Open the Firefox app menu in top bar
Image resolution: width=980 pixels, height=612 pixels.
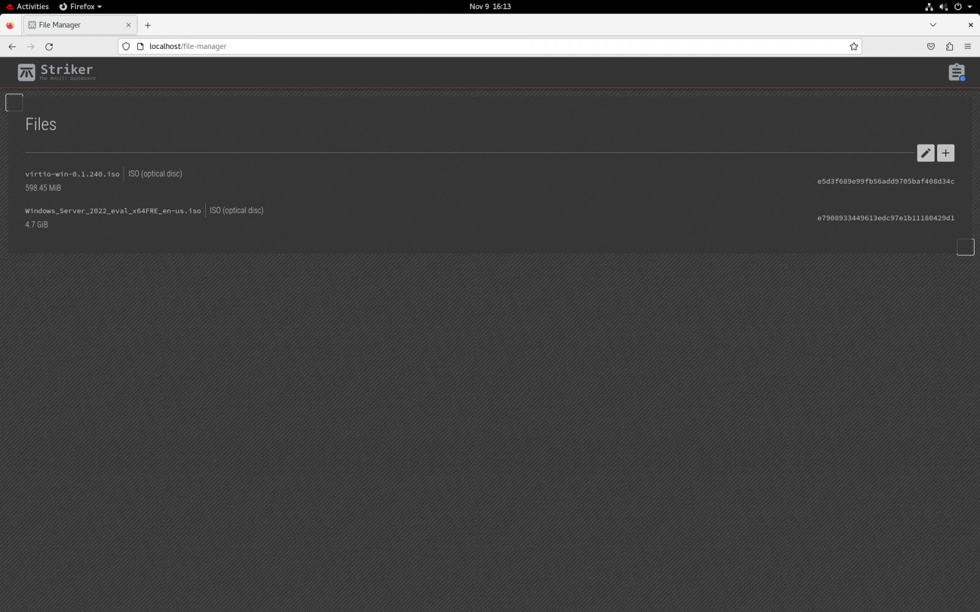[80, 7]
